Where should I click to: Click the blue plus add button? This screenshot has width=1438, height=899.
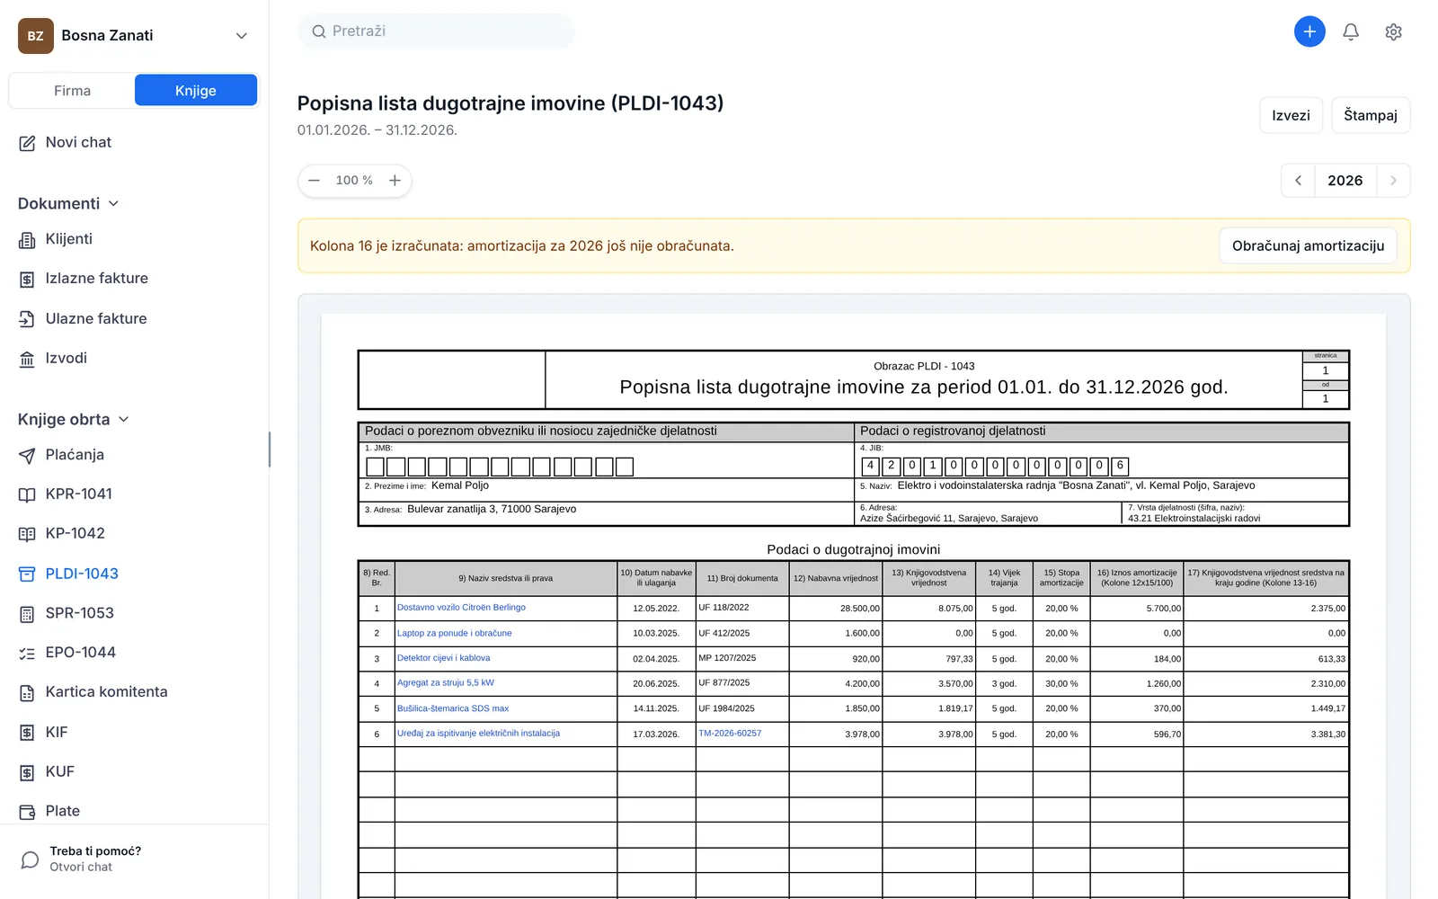[1309, 31]
